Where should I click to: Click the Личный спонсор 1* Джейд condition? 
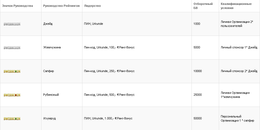tap(239, 48)
